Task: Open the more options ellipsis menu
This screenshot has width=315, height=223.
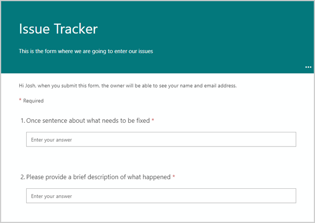Action: pos(308,67)
